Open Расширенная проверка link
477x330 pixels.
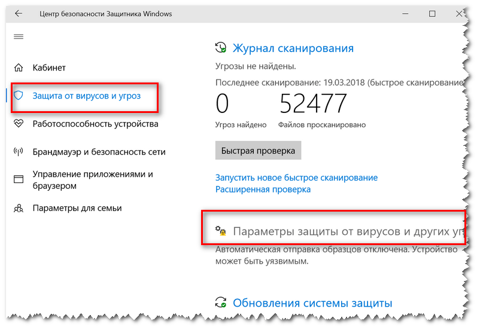(x=263, y=190)
